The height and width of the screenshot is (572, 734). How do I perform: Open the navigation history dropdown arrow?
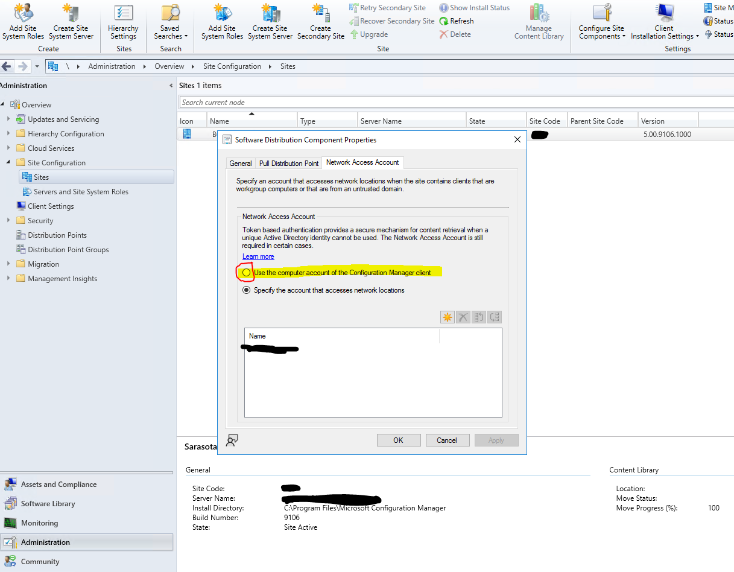pos(37,66)
